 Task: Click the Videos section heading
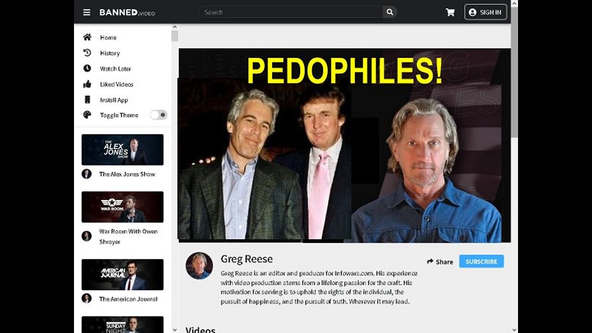[x=200, y=330]
